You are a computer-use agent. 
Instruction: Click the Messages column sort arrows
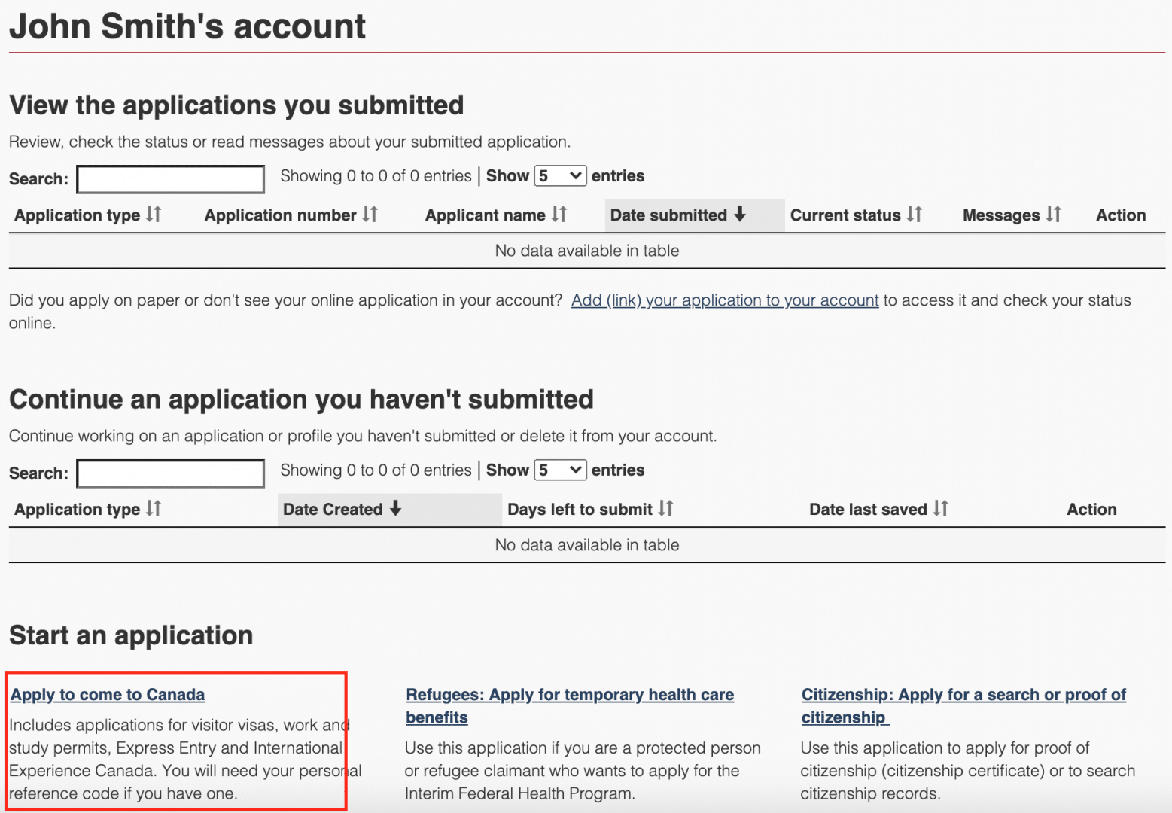[1054, 215]
